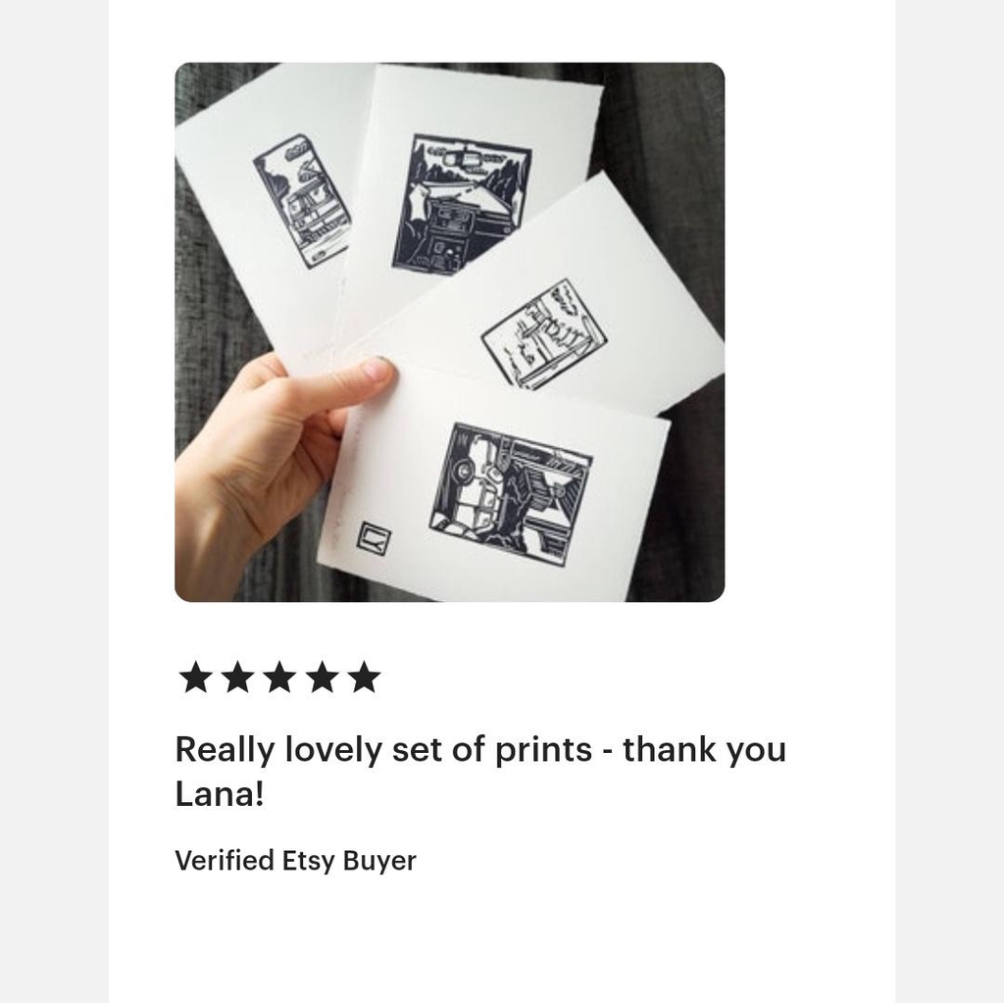Select the review text 'Really lovely set of prints'
The width and height of the screenshot is (1004, 1003).
tap(383, 749)
